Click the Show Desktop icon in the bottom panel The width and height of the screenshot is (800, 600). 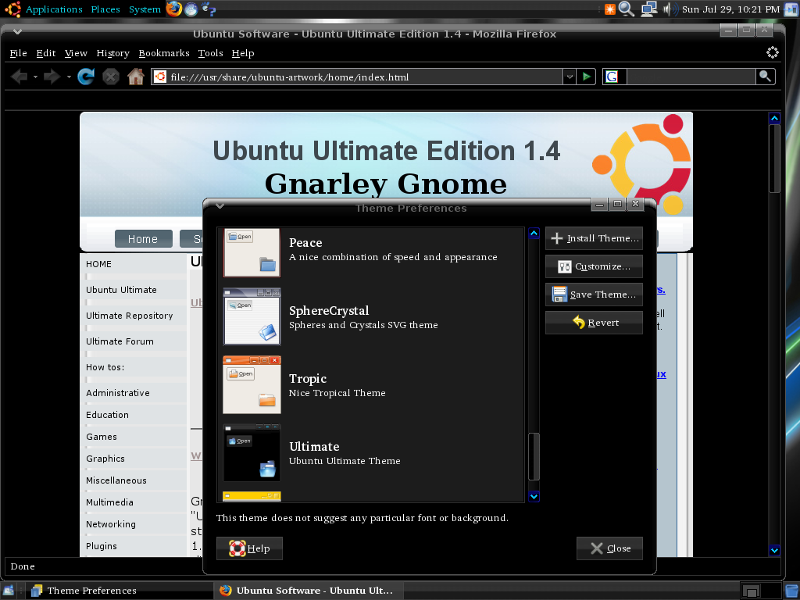pos(9,591)
